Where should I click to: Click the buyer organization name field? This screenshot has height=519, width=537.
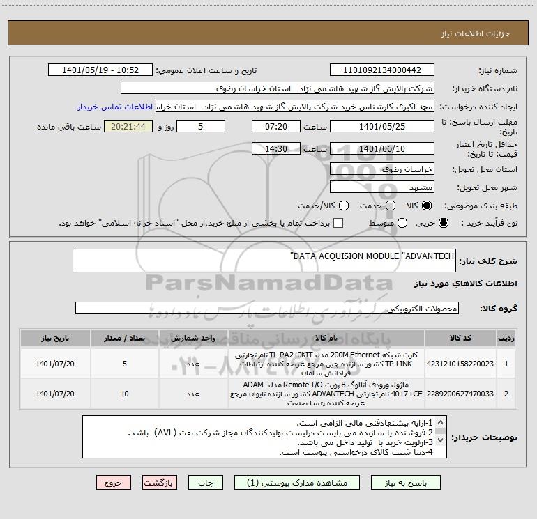(278, 88)
